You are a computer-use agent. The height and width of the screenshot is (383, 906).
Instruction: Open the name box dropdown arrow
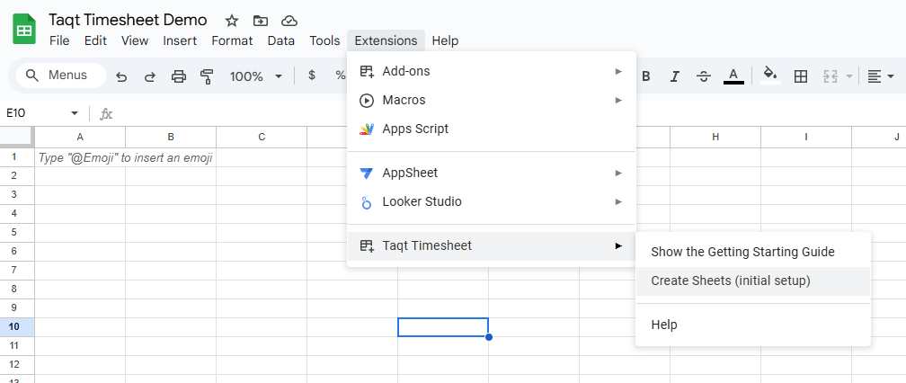pyautogui.click(x=75, y=113)
